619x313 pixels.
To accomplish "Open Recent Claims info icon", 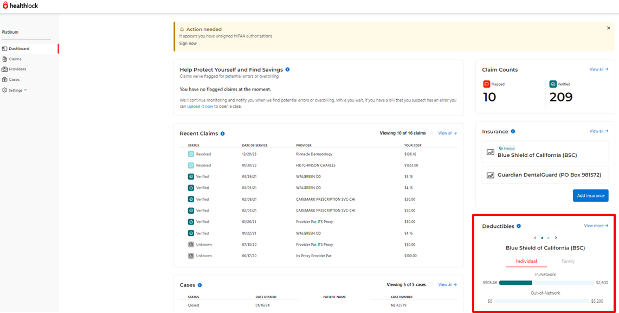I will click(223, 133).
